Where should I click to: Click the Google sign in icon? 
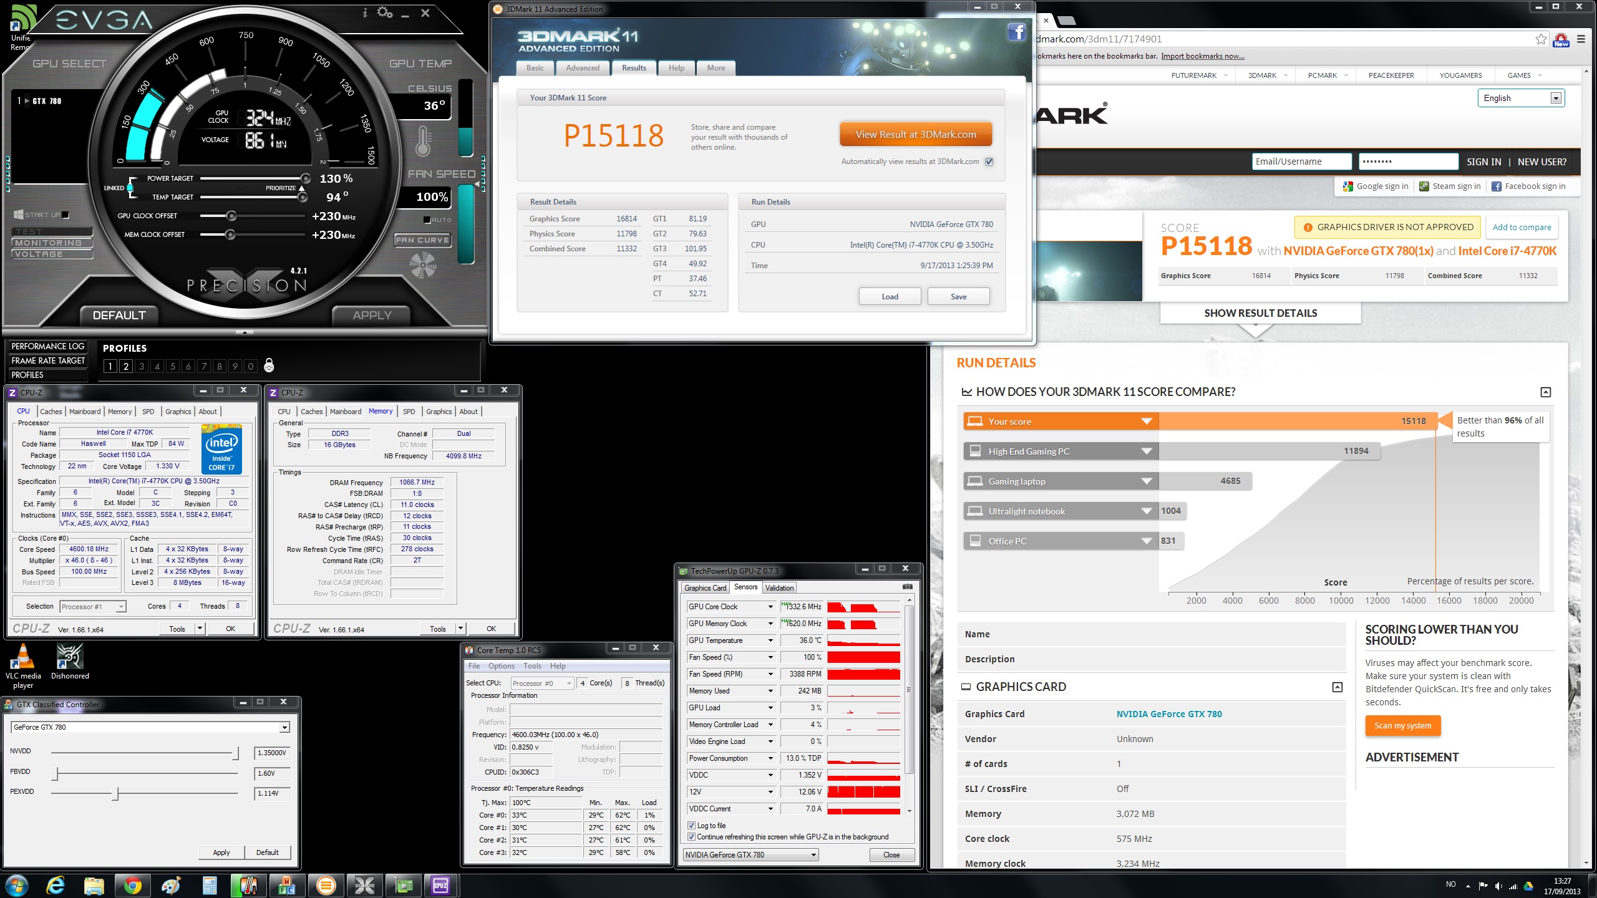(1348, 186)
